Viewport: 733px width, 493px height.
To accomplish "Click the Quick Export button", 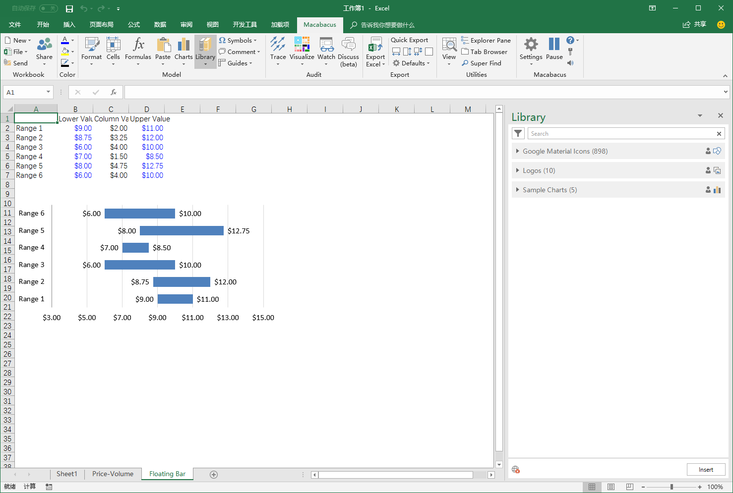I will [409, 40].
